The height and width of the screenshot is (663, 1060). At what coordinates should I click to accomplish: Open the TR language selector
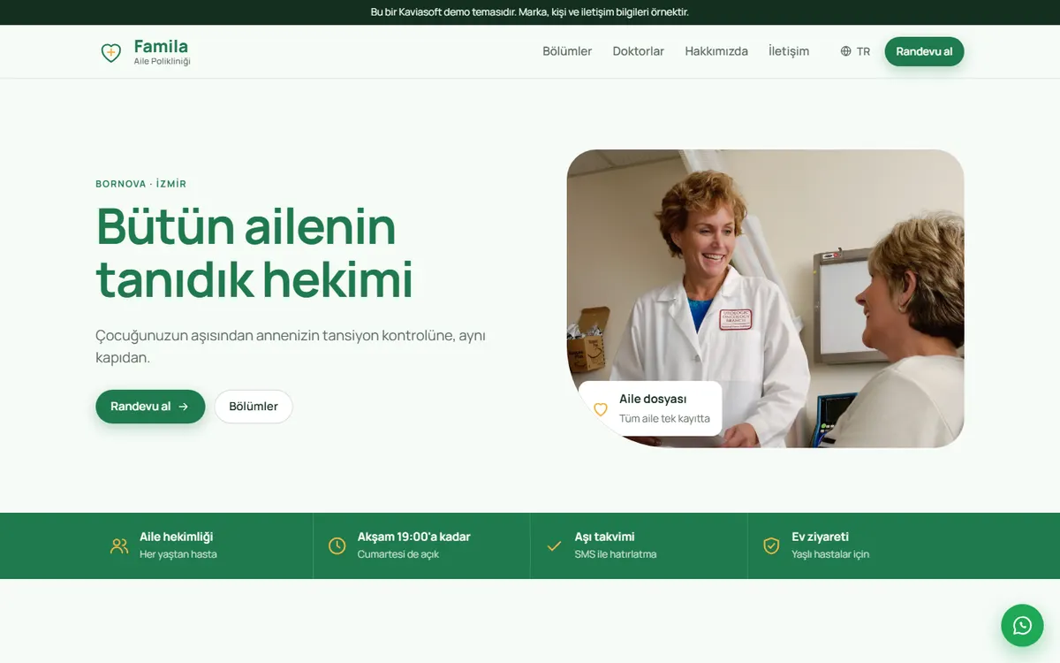(x=855, y=51)
